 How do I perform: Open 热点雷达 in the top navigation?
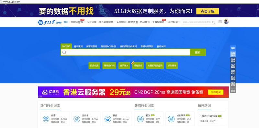[145, 22]
